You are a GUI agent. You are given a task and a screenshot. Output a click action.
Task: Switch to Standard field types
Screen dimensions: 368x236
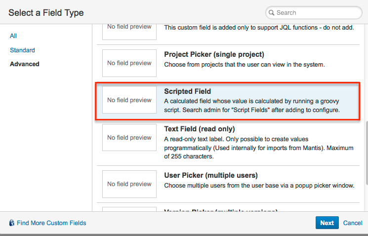pos(22,50)
